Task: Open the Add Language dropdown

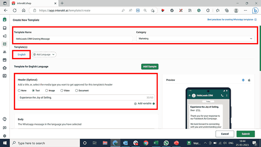Action: point(44,54)
